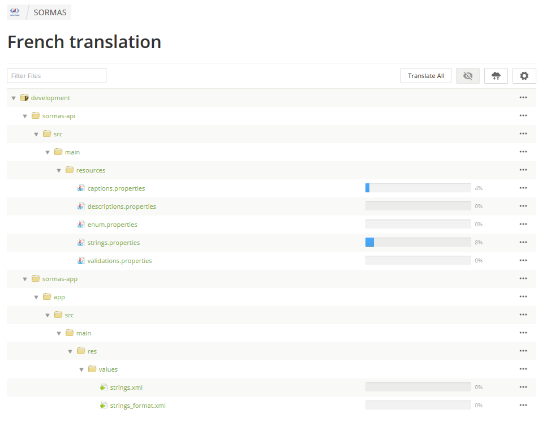Open the more options menu for descriptions.properties
The image size is (551, 422).
click(523, 206)
